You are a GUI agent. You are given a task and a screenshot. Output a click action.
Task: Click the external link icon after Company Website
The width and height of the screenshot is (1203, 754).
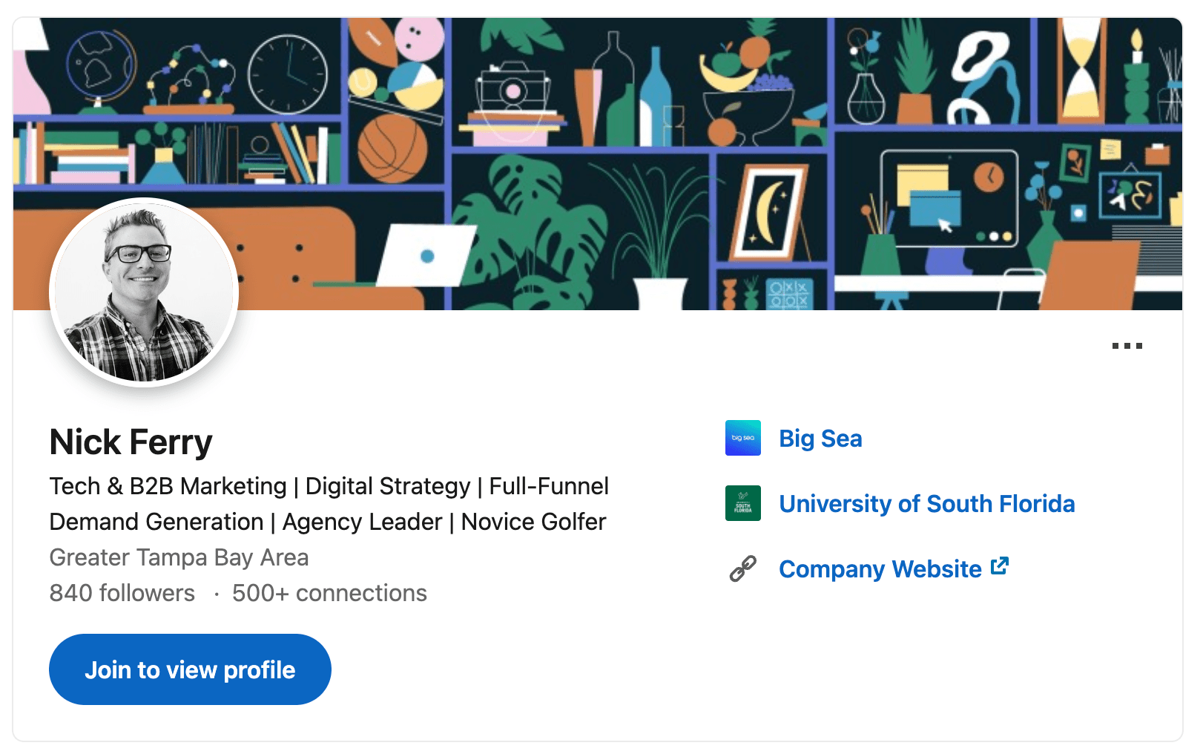coord(1001,566)
